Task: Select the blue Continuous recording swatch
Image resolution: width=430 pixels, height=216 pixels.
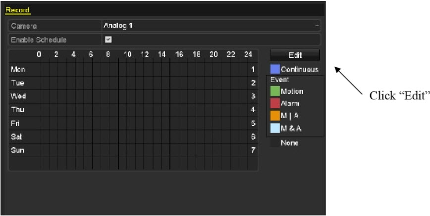Action: pyautogui.click(x=275, y=69)
